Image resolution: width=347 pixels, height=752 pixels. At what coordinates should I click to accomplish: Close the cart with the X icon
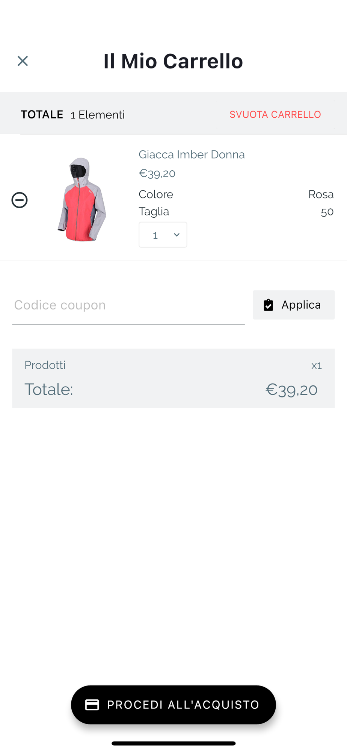tap(23, 61)
